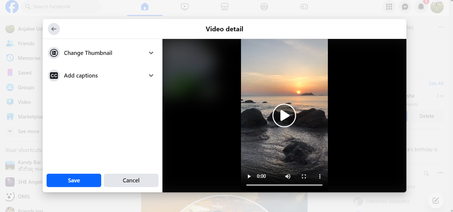Open the nine-dot menu grid icon
The image size is (453, 212).
pyautogui.click(x=389, y=7)
